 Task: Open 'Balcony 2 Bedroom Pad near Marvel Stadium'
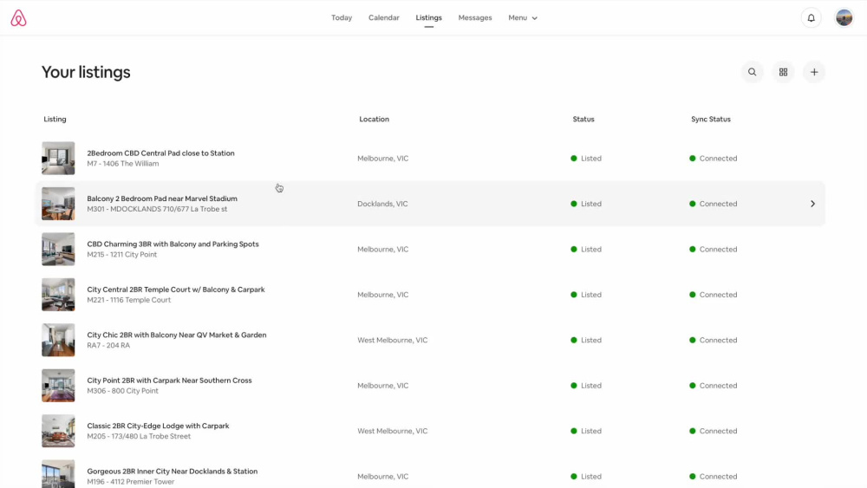point(162,198)
